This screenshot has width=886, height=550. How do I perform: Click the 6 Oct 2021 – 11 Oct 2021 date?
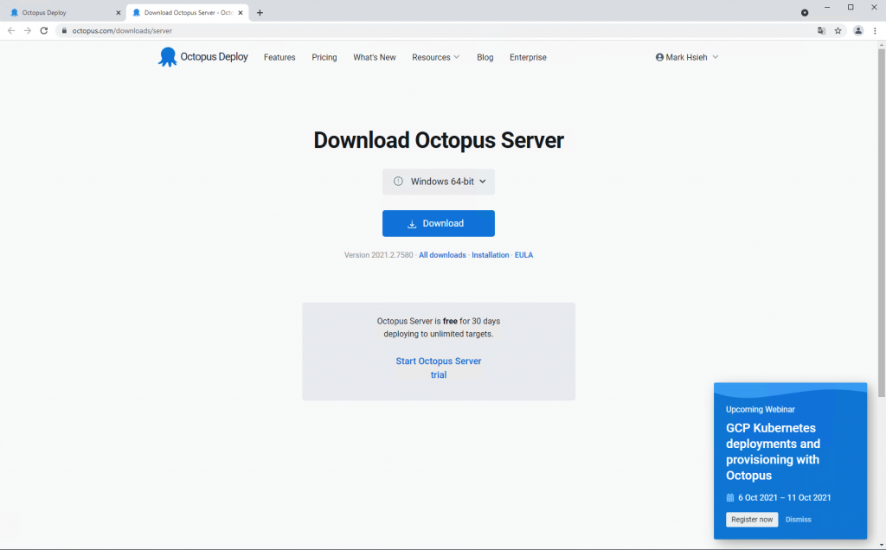pyautogui.click(x=784, y=497)
